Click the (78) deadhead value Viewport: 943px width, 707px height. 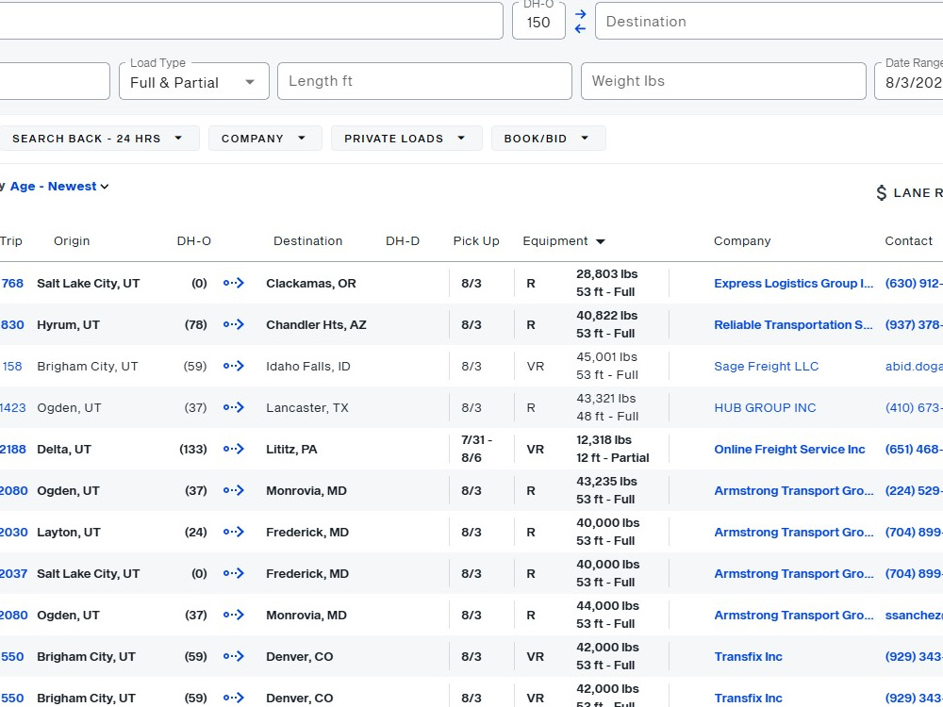pos(195,324)
